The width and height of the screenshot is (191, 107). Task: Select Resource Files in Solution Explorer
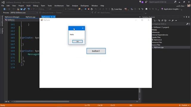click(x=157, y=42)
